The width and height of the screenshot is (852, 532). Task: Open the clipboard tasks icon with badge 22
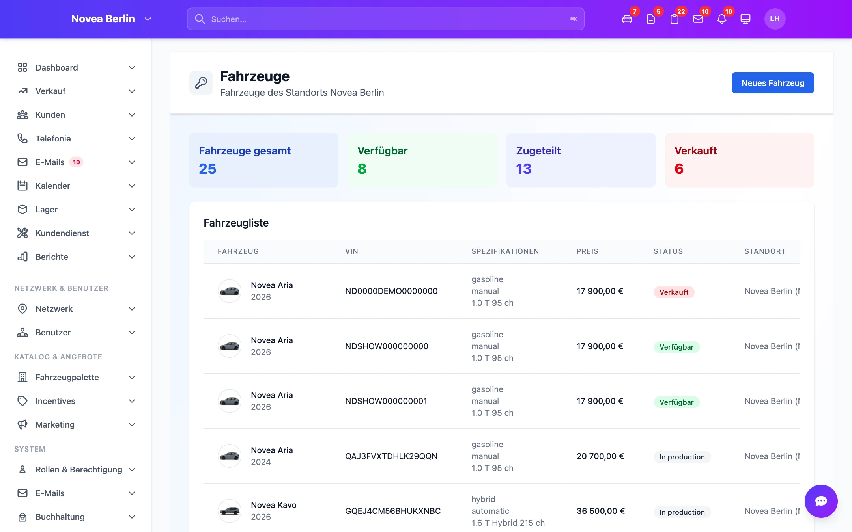click(x=674, y=19)
